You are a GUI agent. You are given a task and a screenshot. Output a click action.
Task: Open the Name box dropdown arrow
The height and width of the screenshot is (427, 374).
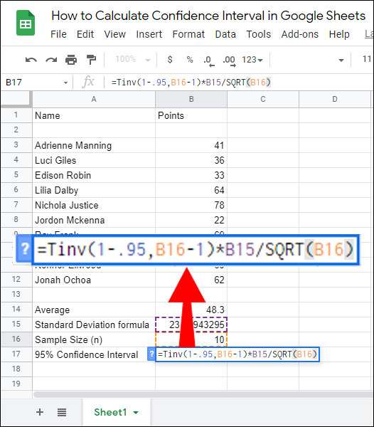(x=65, y=83)
